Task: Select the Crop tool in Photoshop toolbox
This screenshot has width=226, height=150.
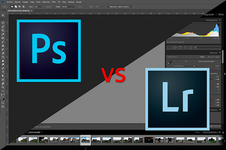Action: coord(3,30)
